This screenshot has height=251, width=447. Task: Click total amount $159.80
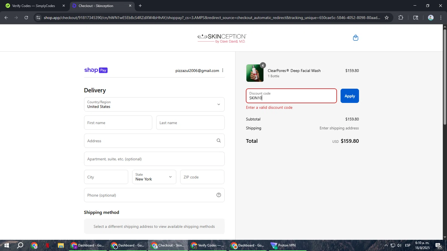350,141
